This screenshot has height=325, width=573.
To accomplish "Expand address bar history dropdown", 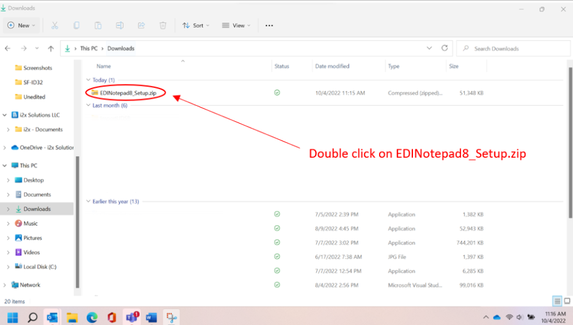I will pyautogui.click(x=430, y=48).
